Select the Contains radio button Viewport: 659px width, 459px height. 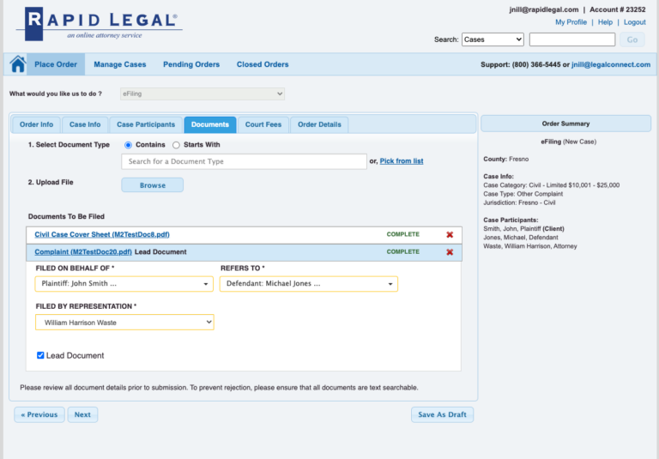pos(128,145)
